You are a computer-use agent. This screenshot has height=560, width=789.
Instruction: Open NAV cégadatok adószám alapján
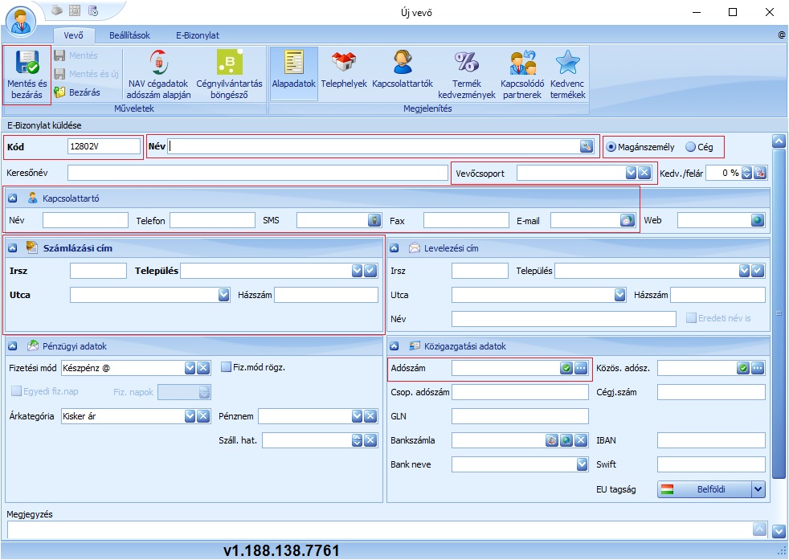click(158, 65)
